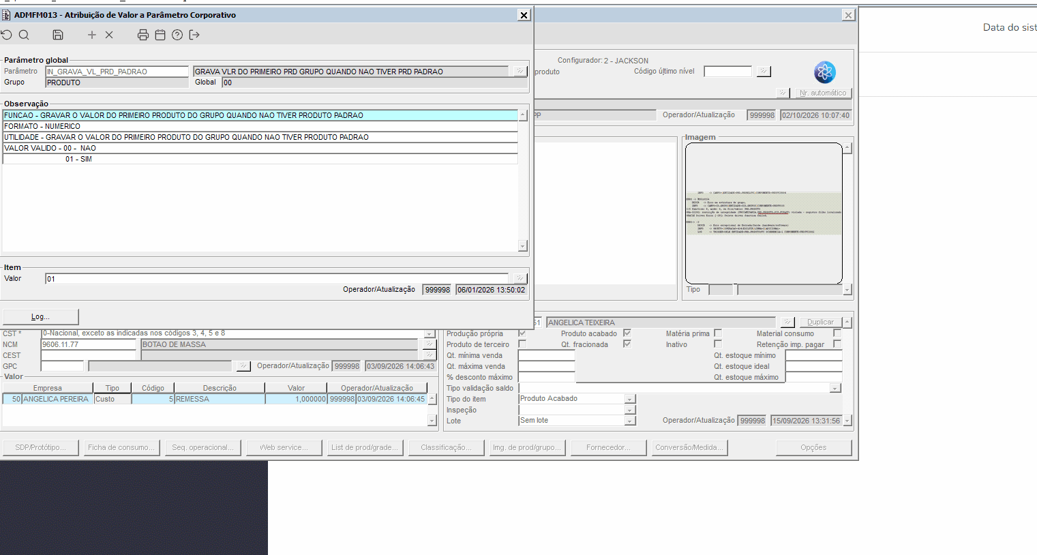Toggle the Qt. fracionada checkbox
The height and width of the screenshot is (555, 1037).
[x=627, y=344]
